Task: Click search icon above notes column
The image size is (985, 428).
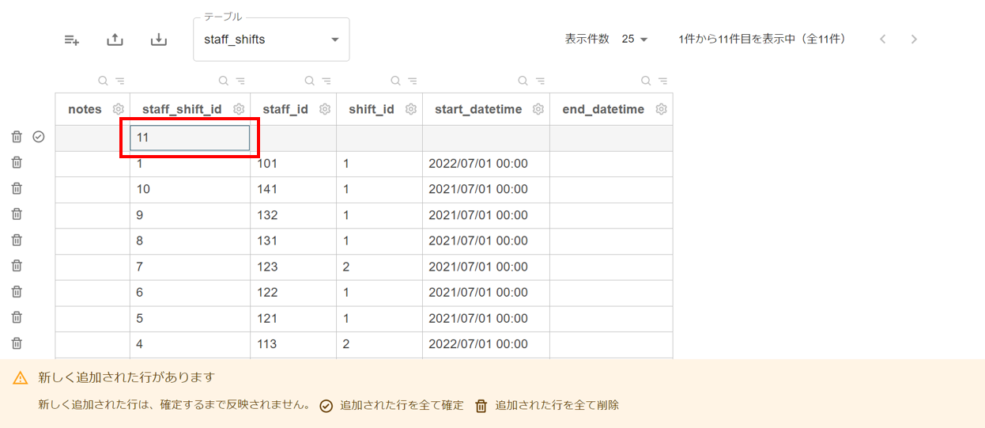Action: point(103,81)
